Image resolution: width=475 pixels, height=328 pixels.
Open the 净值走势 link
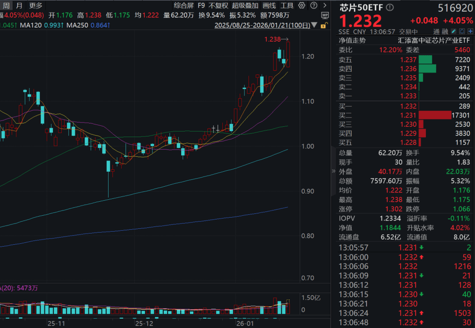click(354, 40)
